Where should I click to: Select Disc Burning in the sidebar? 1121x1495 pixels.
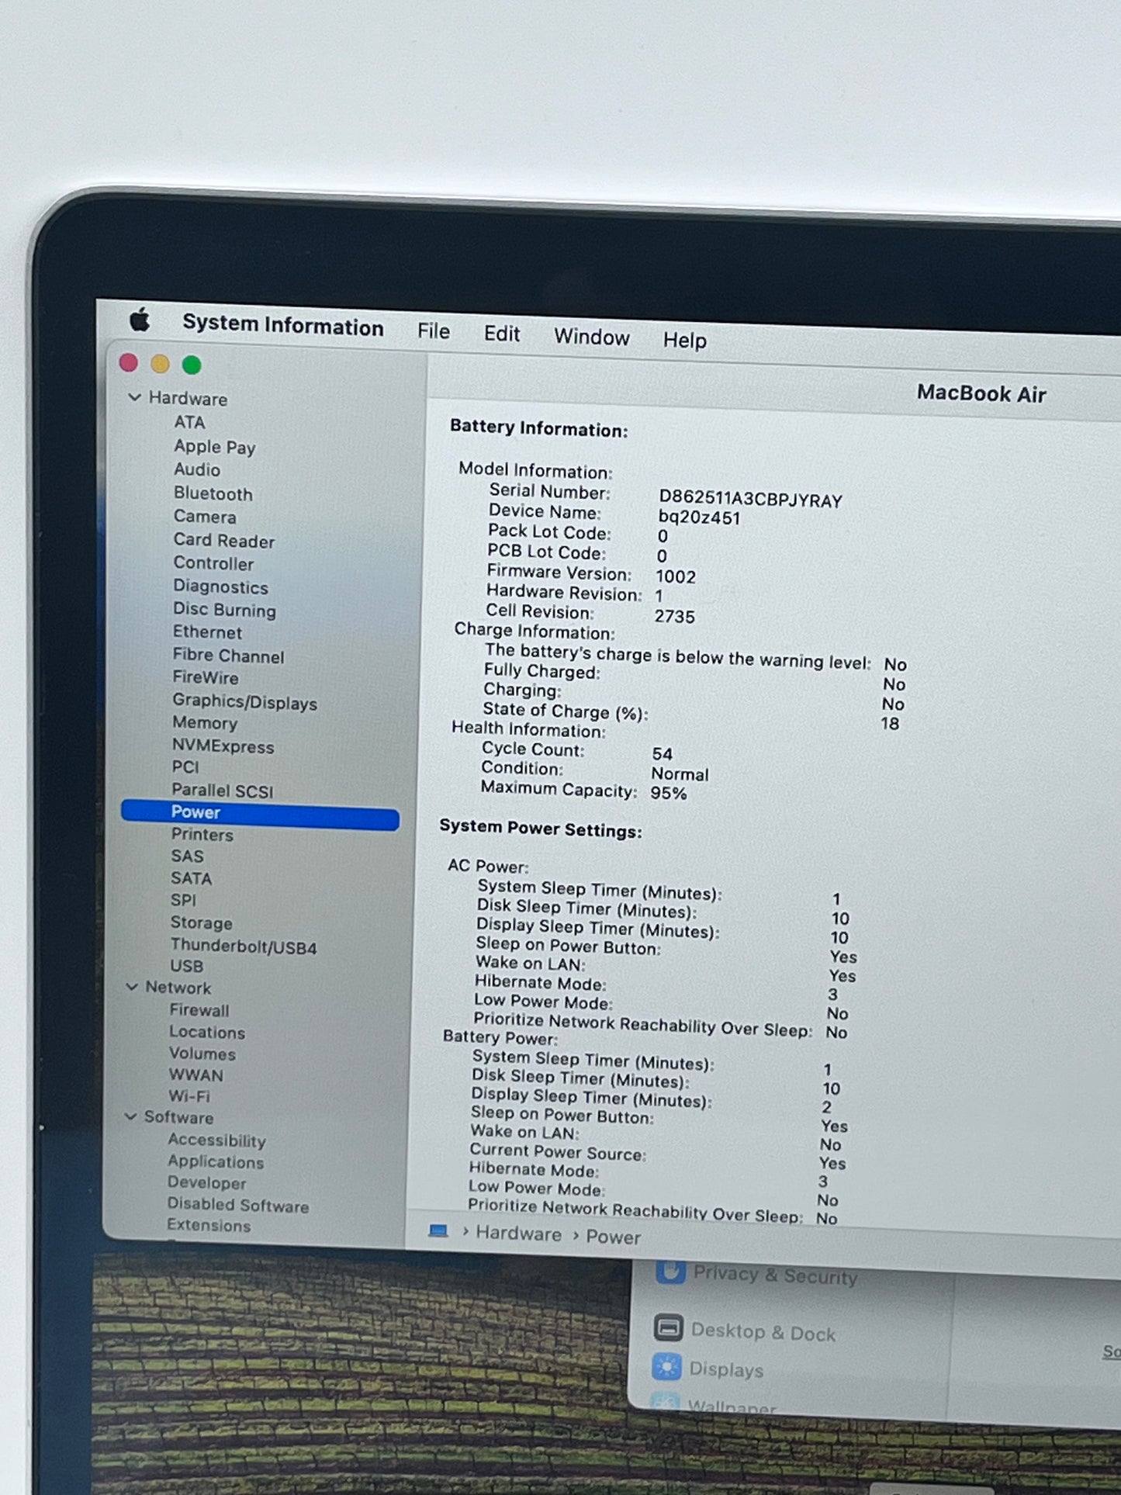coord(224,610)
